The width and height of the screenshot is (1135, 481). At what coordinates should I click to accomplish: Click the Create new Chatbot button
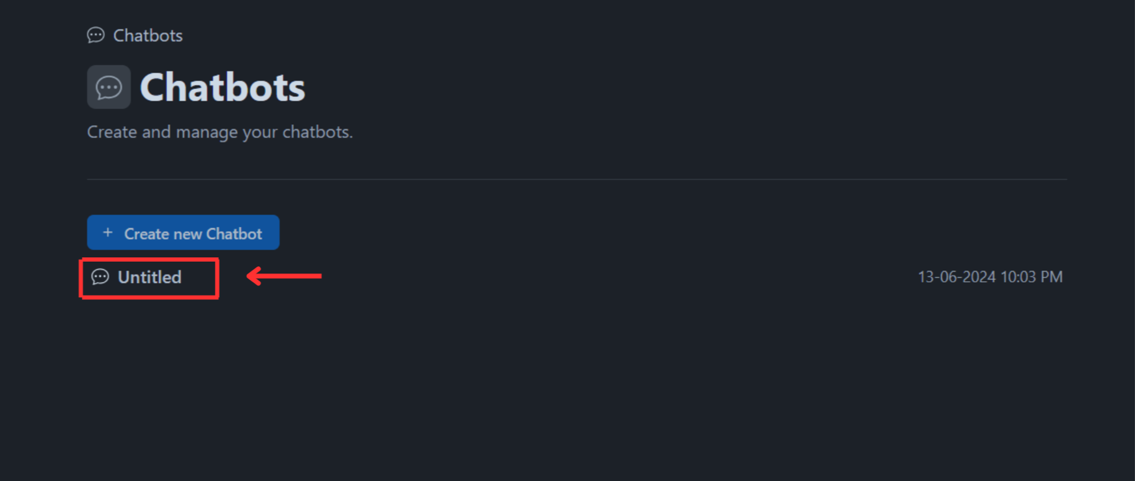[x=183, y=232]
